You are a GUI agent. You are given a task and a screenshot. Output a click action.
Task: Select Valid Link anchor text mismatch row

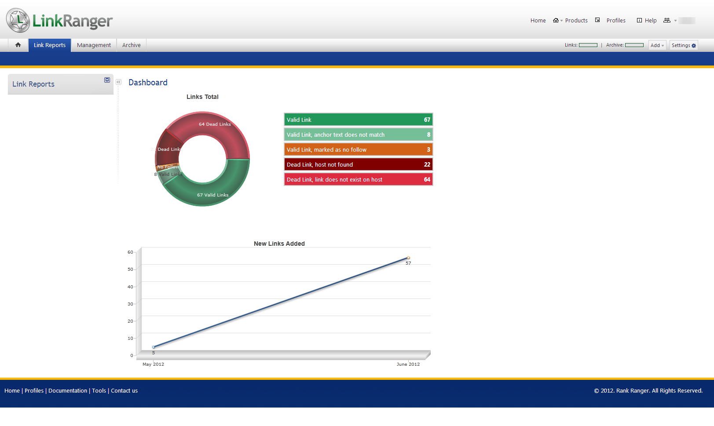click(359, 135)
